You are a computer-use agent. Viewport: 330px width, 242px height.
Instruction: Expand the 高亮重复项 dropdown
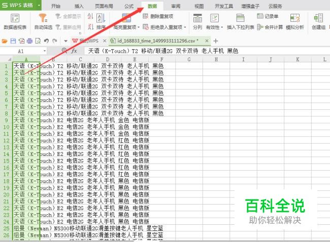(x=138, y=27)
